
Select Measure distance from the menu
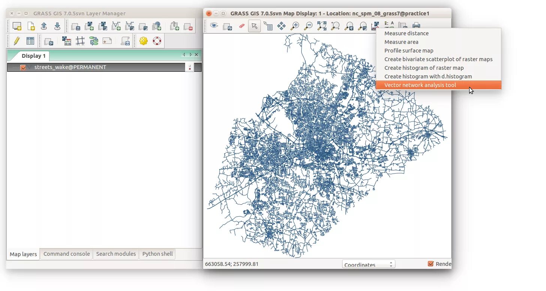[x=406, y=33]
